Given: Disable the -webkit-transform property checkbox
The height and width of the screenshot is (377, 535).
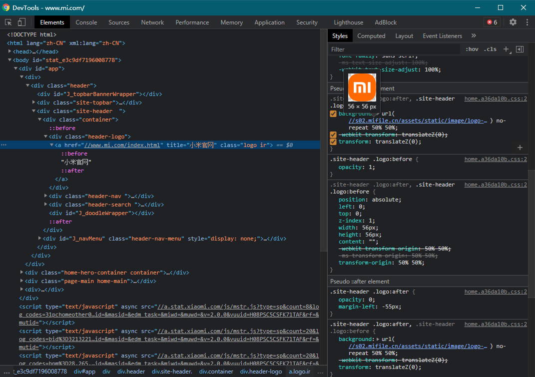Looking at the screenshot, I should click(333, 134).
